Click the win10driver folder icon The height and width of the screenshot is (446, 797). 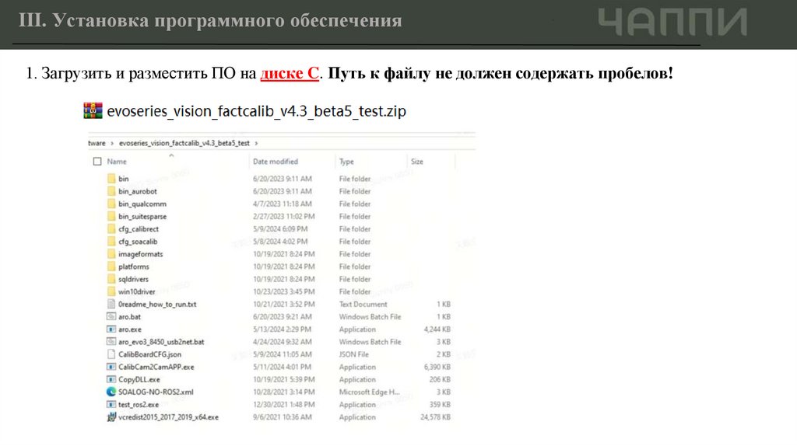[111, 291]
